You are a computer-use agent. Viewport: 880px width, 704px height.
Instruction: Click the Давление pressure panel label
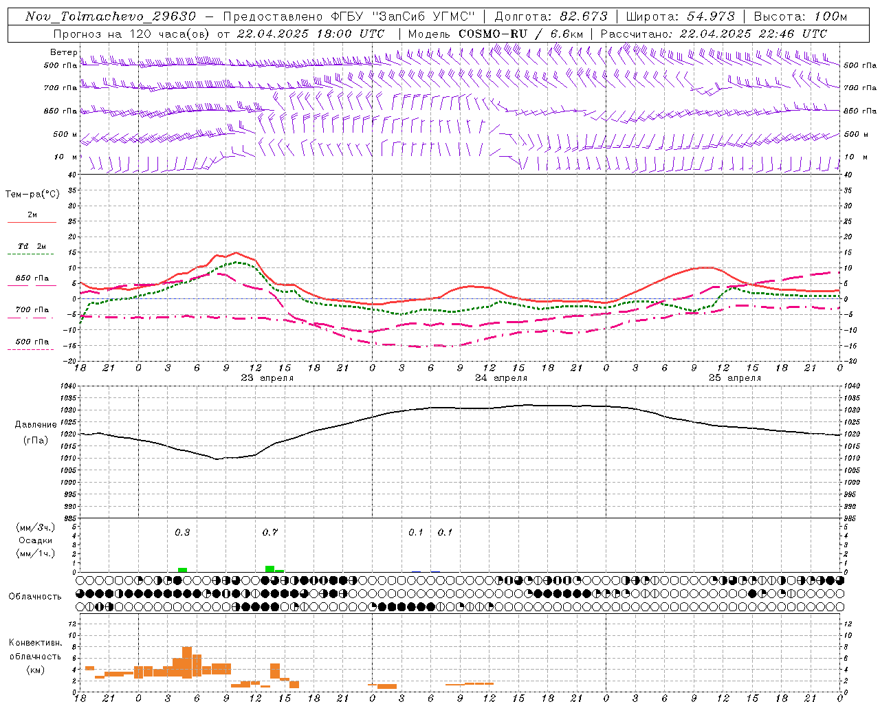(x=36, y=425)
